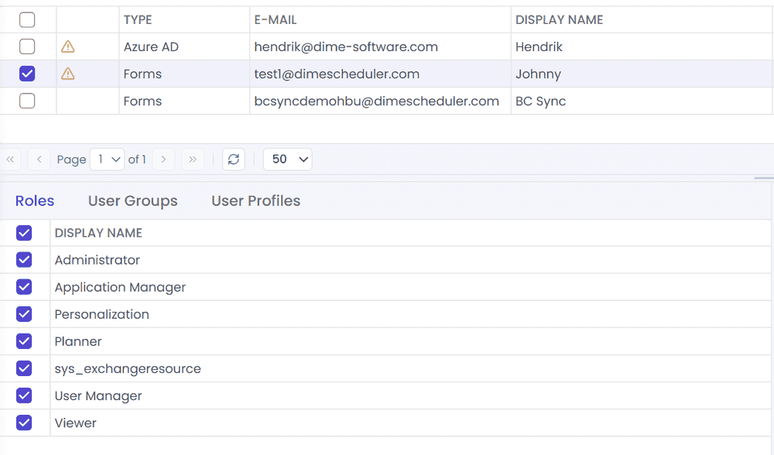774x455 pixels.
Task: Go to next page arrow
Action: [x=163, y=159]
